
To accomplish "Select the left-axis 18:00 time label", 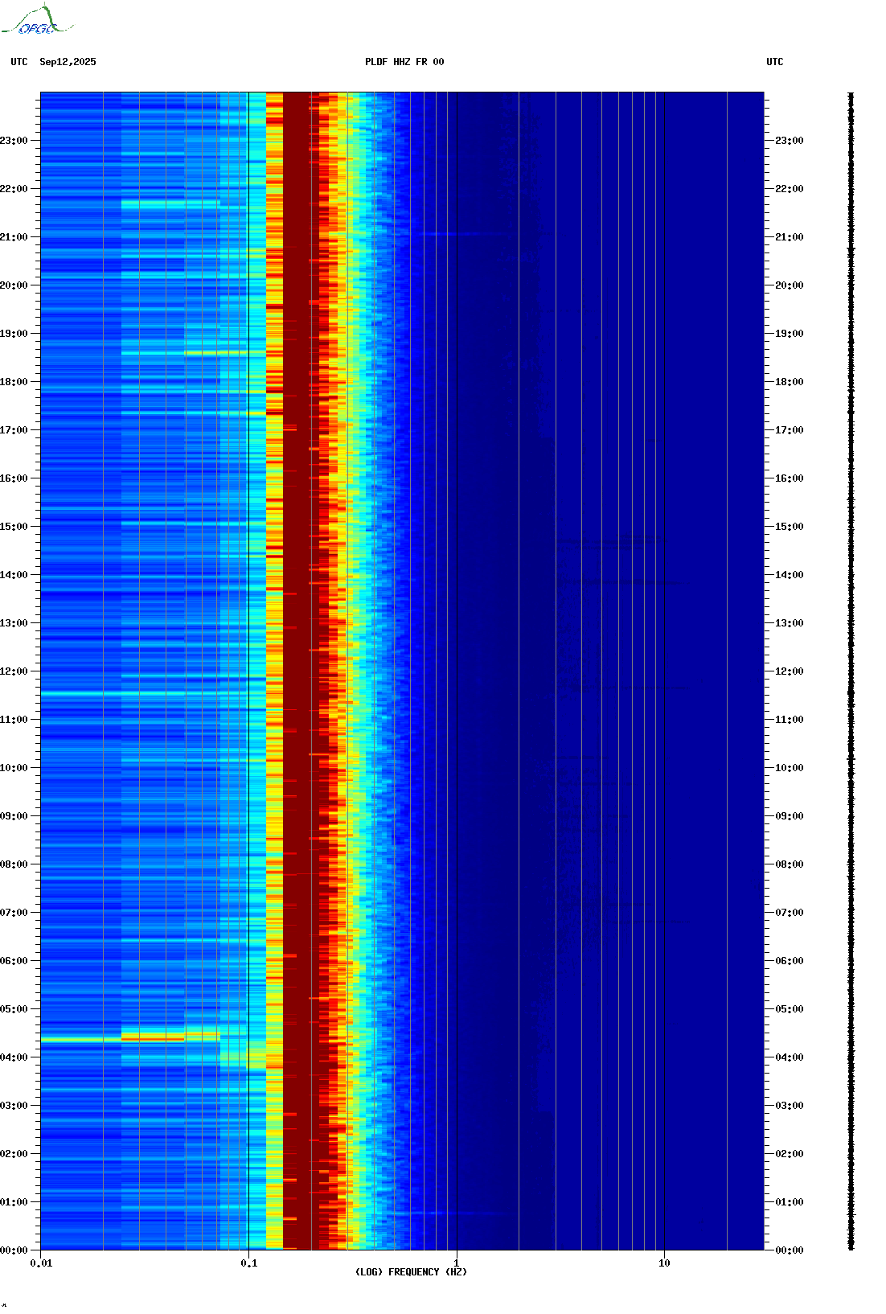I will (x=14, y=382).
